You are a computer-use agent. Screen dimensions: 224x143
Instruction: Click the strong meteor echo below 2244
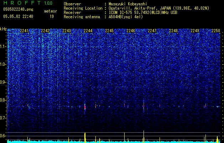(x=85, y=107)
